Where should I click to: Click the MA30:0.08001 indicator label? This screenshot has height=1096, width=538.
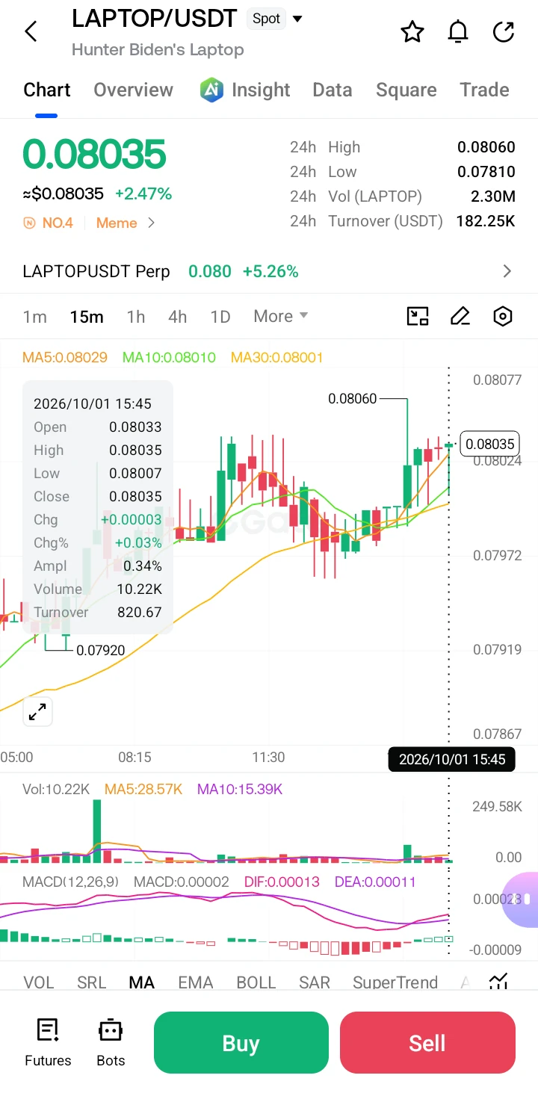(277, 358)
